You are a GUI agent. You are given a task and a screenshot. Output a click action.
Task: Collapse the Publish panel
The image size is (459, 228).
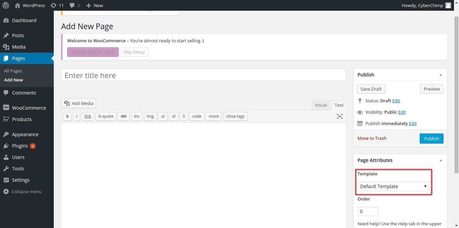click(441, 75)
